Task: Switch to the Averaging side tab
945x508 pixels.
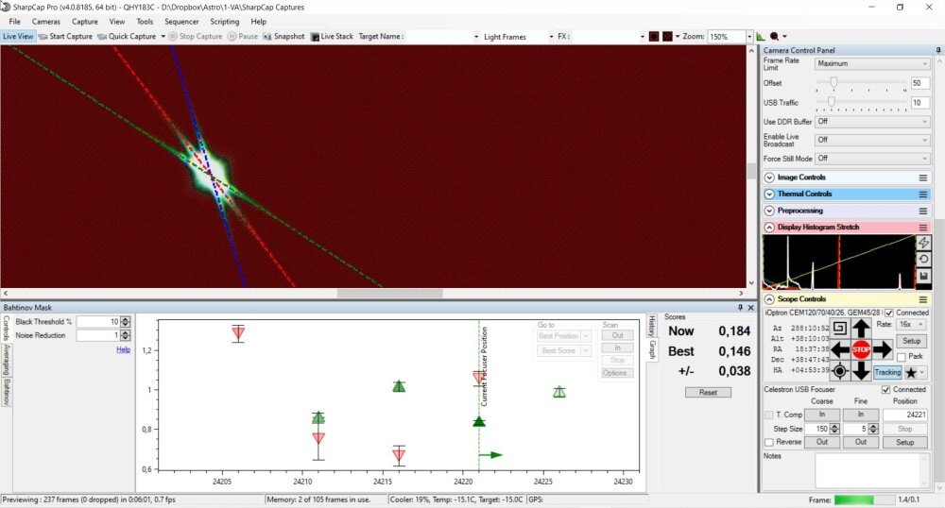Action: point(7,360)
